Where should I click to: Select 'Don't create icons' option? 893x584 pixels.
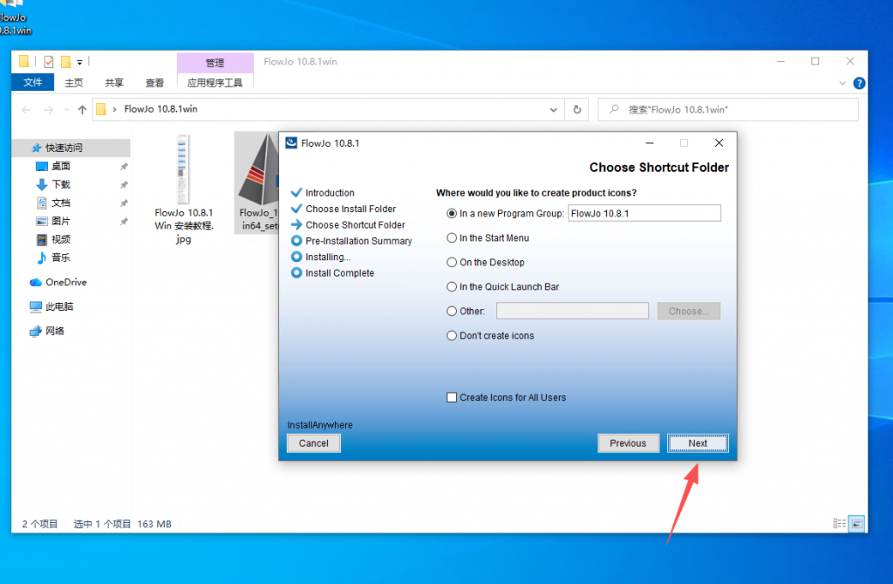coord(452,335)
